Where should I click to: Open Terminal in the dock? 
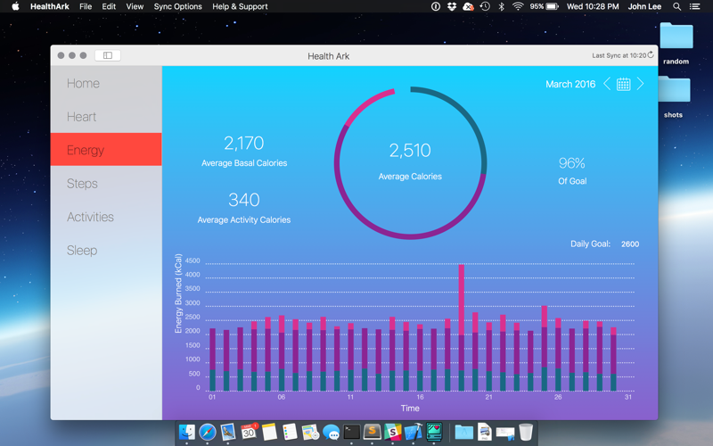[351, 432]
